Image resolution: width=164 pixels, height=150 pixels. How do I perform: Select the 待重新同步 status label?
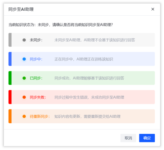click(40, 117)
